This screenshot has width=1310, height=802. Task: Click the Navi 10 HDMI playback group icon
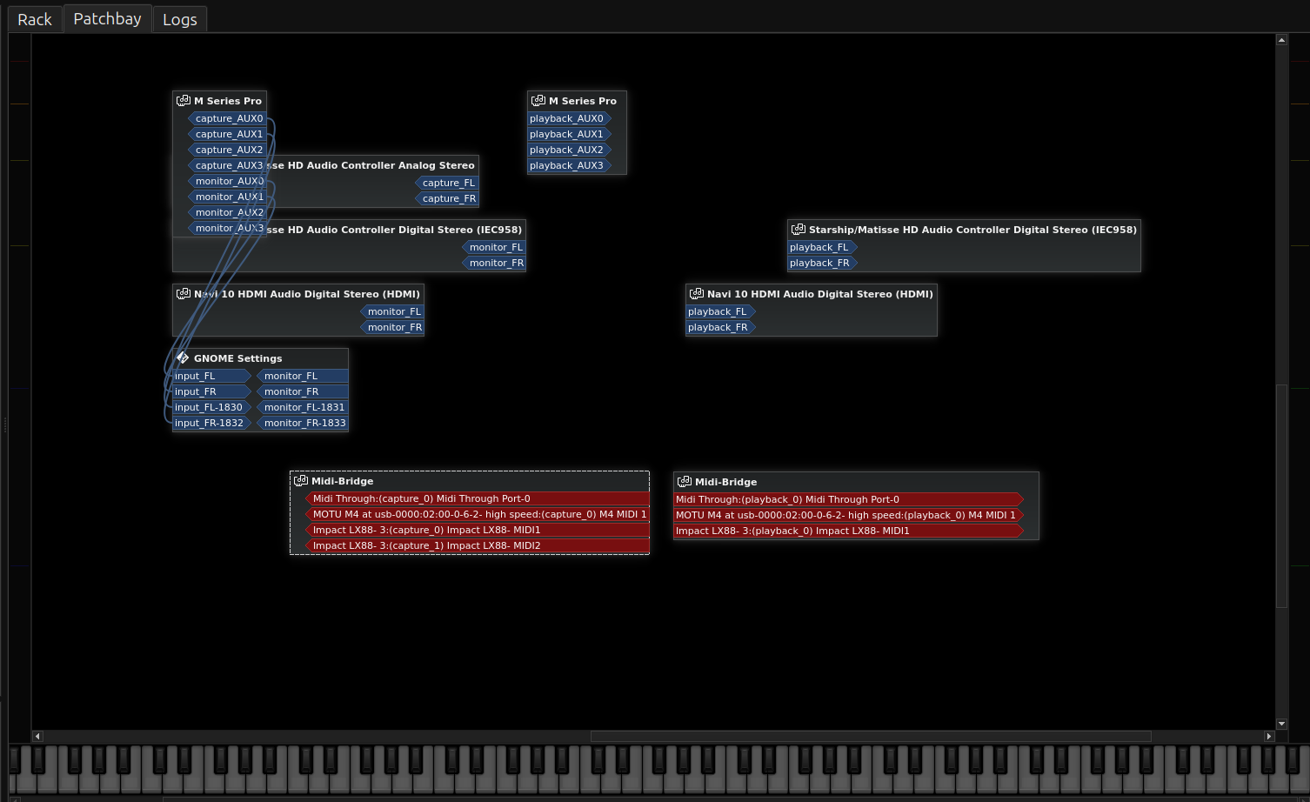[697, 294]
